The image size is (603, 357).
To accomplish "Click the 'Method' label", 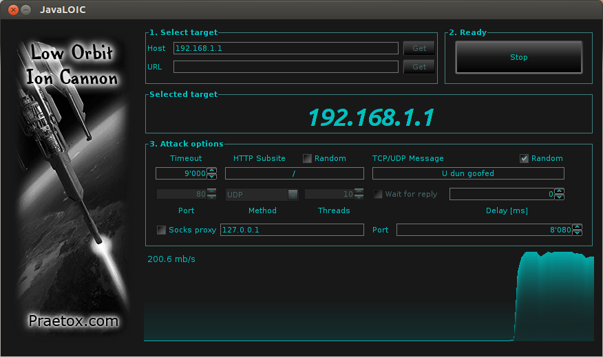I will pos(262,210).
